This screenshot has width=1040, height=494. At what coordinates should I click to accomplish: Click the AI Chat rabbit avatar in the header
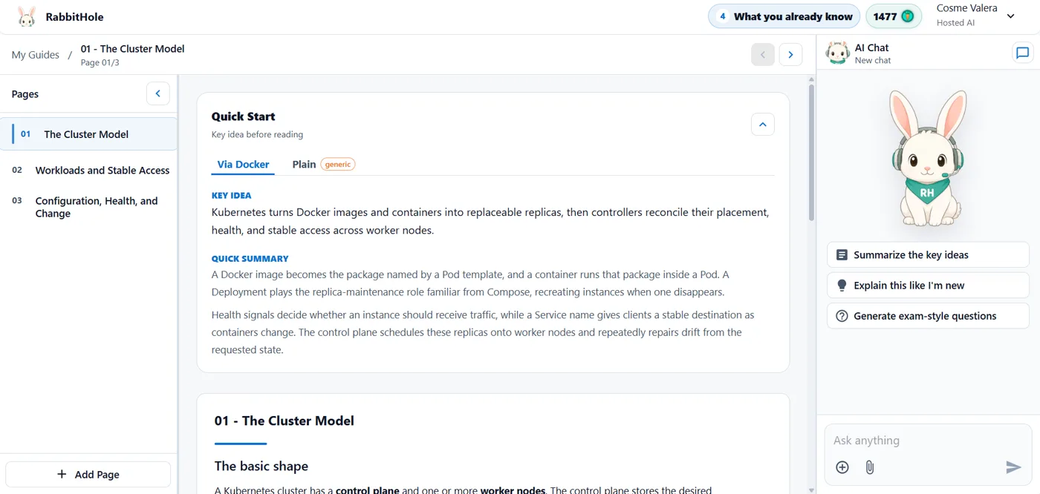point(838,53)
